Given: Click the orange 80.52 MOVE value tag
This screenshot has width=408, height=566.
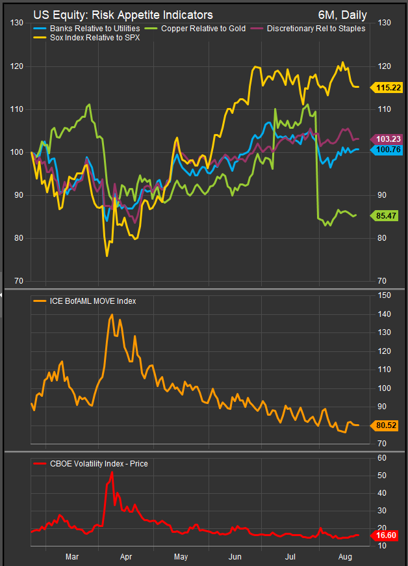Looking at the screenshot, I should [387, 425].
